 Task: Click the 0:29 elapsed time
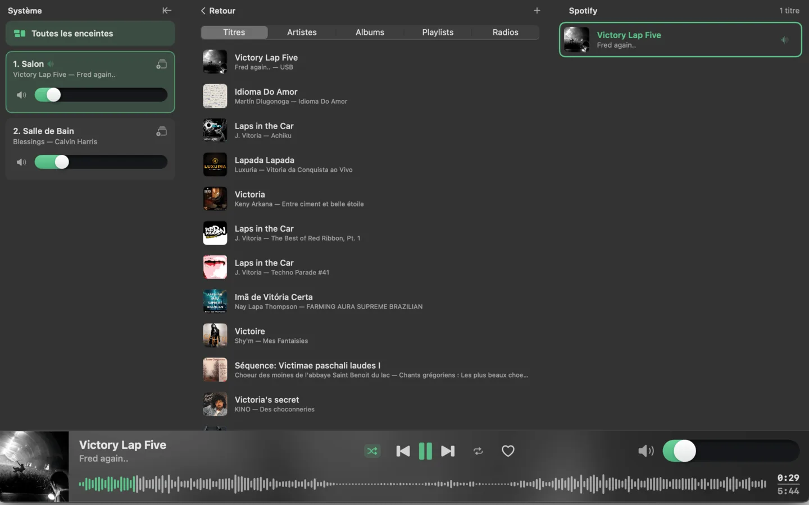pyautogui.click(x=788, y=478)
